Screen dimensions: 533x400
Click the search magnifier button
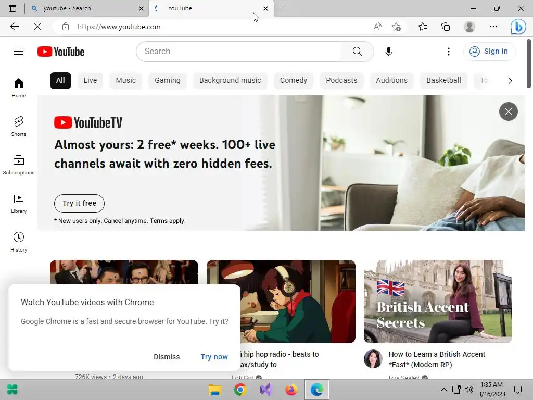coord(357,52)
